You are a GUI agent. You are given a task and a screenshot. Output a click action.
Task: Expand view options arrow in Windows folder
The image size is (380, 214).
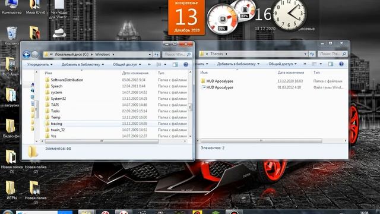[x=165, y=65]
